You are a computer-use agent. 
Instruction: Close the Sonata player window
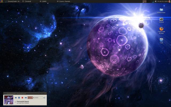[45, 93]
